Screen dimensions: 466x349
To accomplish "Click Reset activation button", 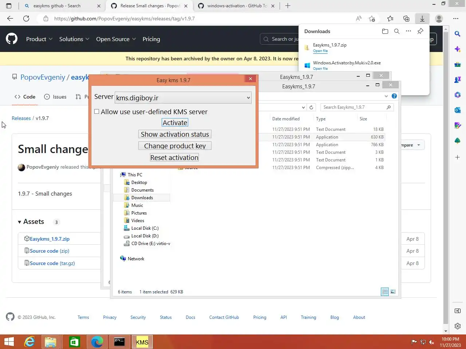I will point(174,157).
